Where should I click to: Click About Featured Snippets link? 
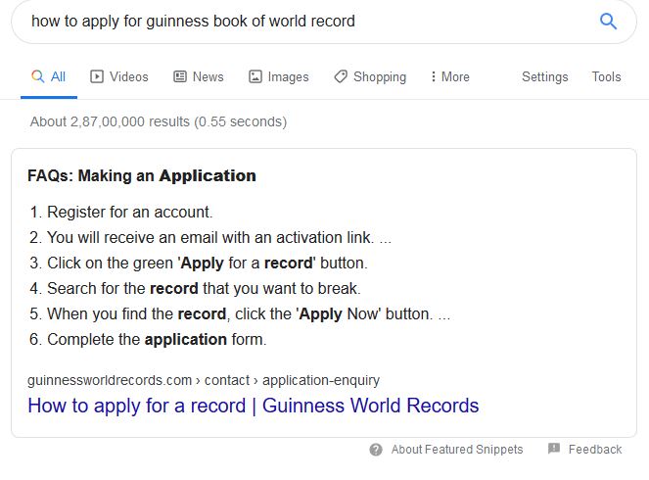[457, 450]
